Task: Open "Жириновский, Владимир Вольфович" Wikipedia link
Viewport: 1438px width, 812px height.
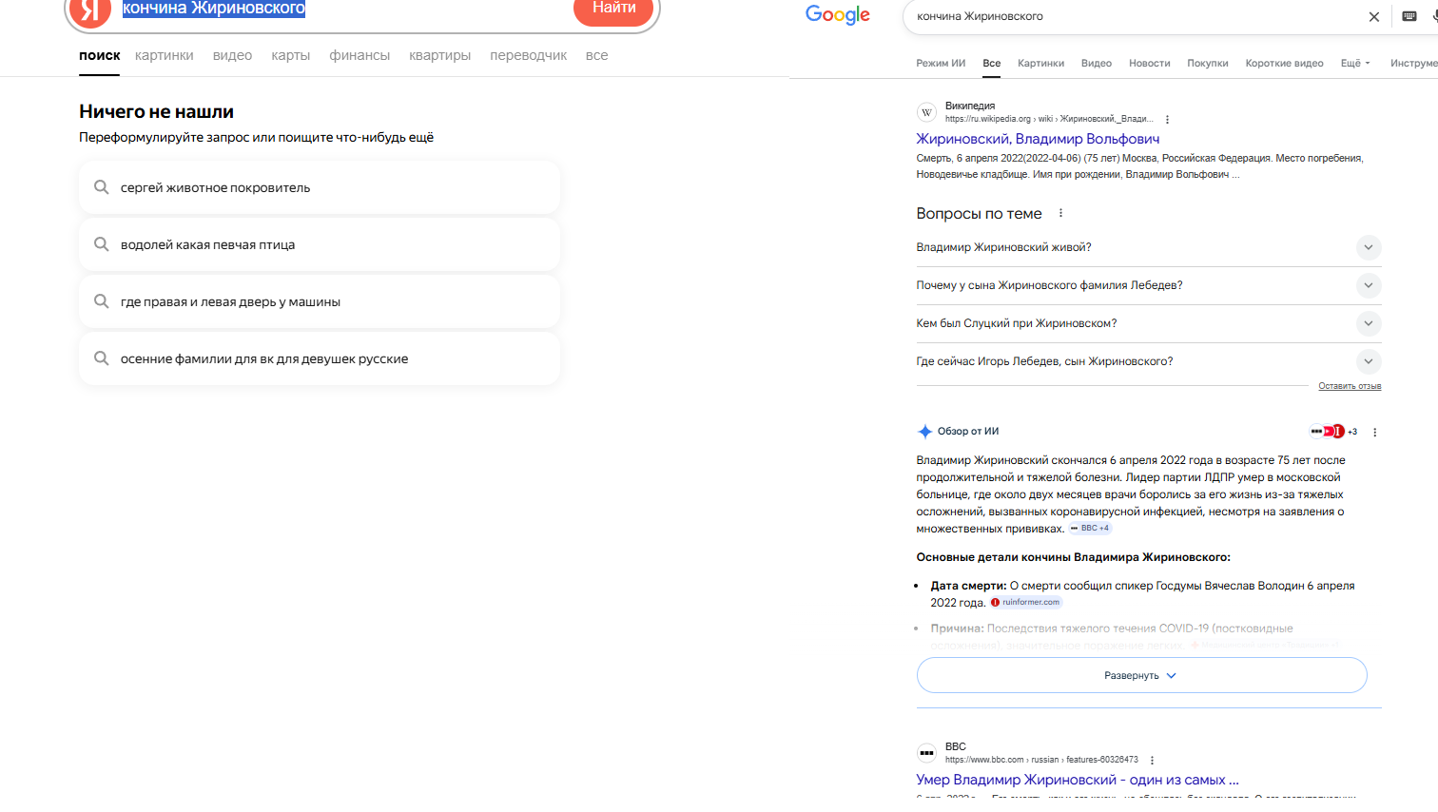Action: click(x=1038, y=139)
